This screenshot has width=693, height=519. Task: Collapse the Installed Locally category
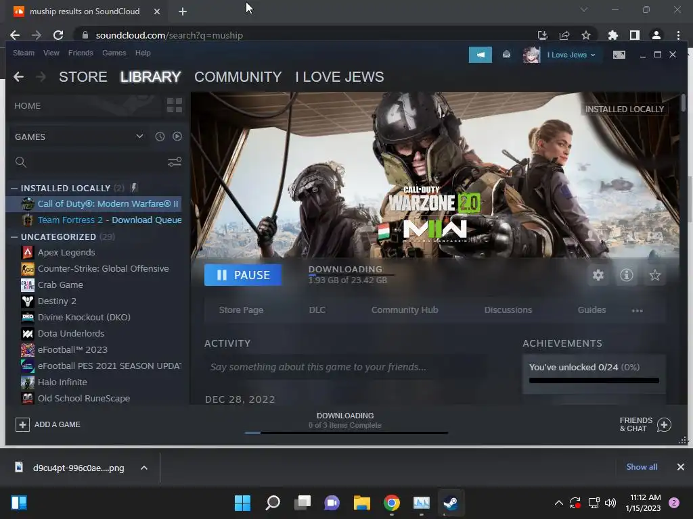(x=14, y=189)
